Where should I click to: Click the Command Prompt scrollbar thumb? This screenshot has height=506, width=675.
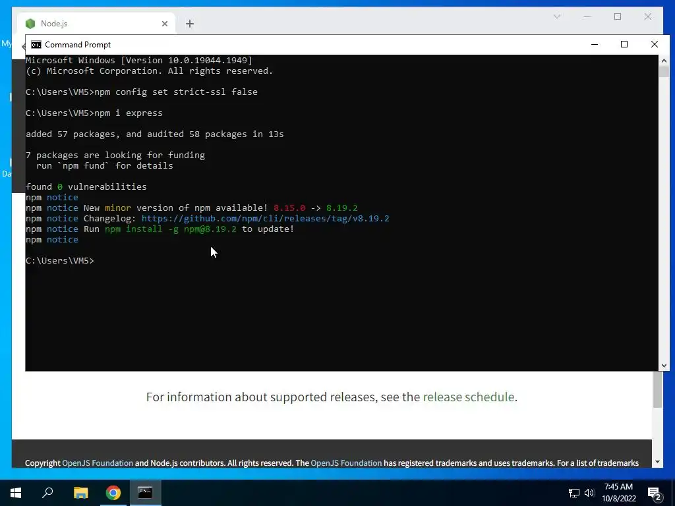coord(664,71)
